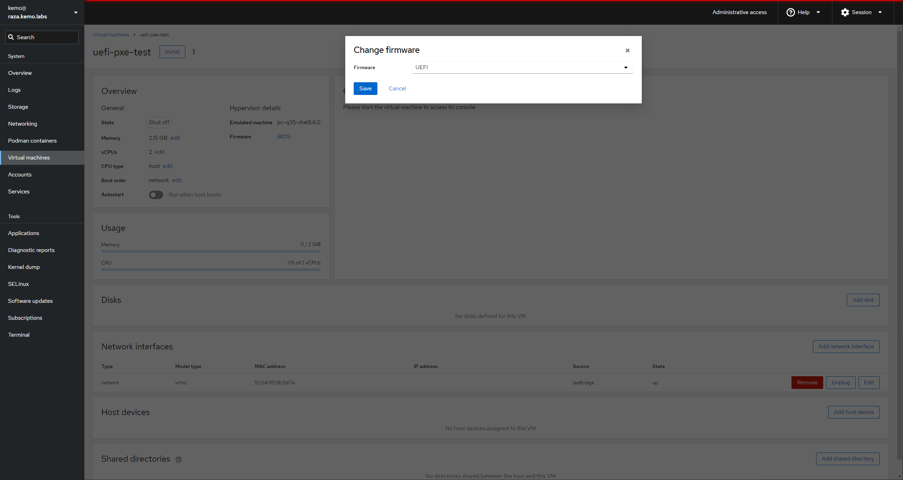The height and width of the screenshot is (480, 903).
Task: Save the firmware change
Action: point(365,89)
